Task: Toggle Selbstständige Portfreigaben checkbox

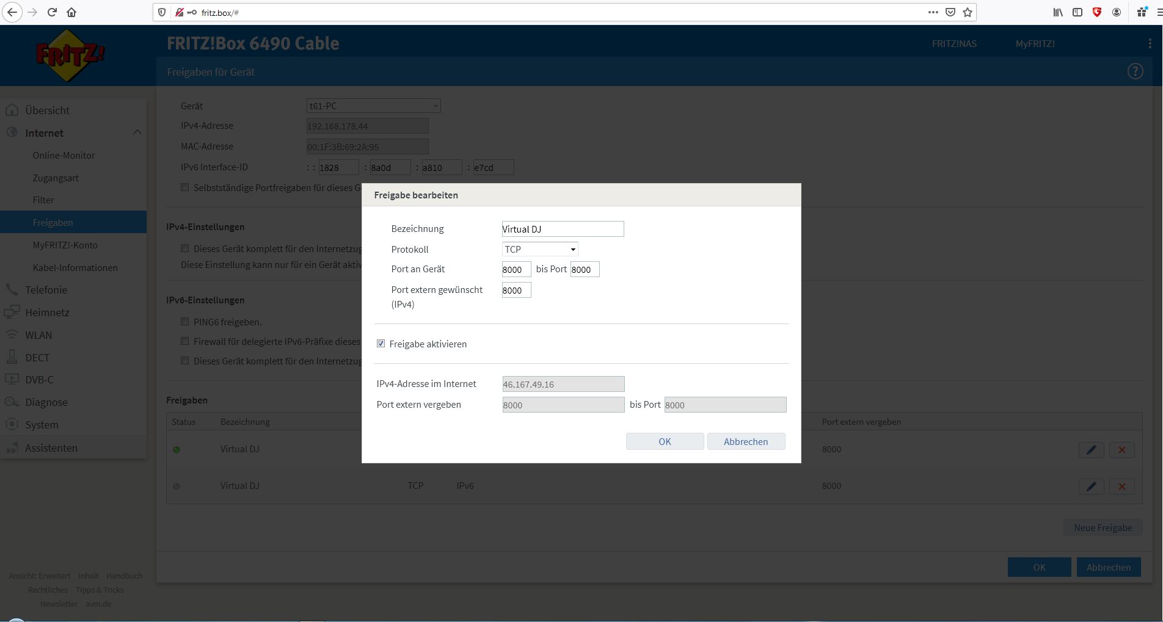Action: coord(184,187)
